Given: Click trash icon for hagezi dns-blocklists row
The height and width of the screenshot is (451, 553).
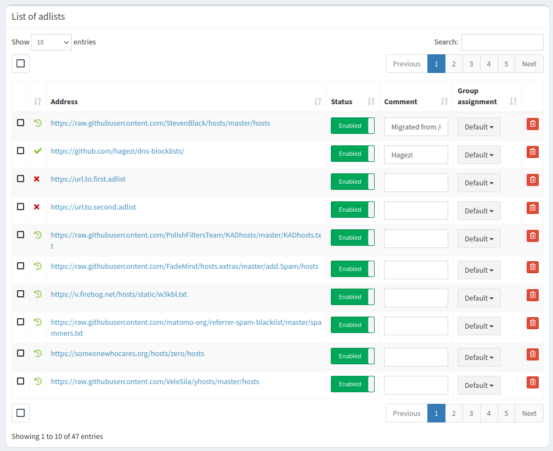Looking at the screenshot, I should (532, 152).
